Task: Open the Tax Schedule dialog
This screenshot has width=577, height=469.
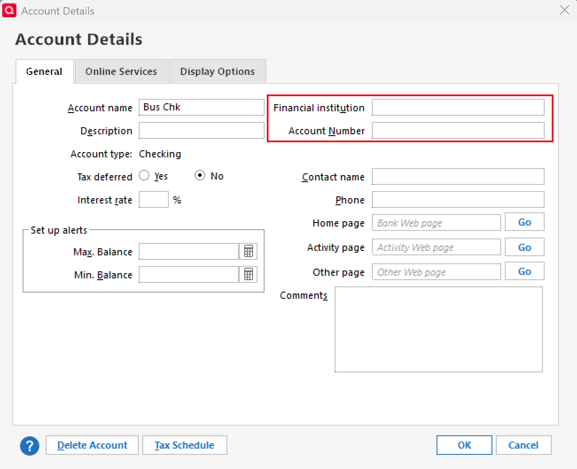Action: coord(184,445)
